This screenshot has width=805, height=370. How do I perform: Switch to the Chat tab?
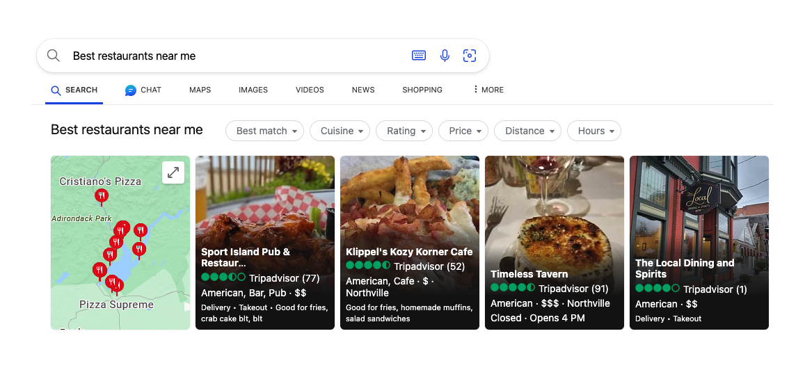pos(143,90)
